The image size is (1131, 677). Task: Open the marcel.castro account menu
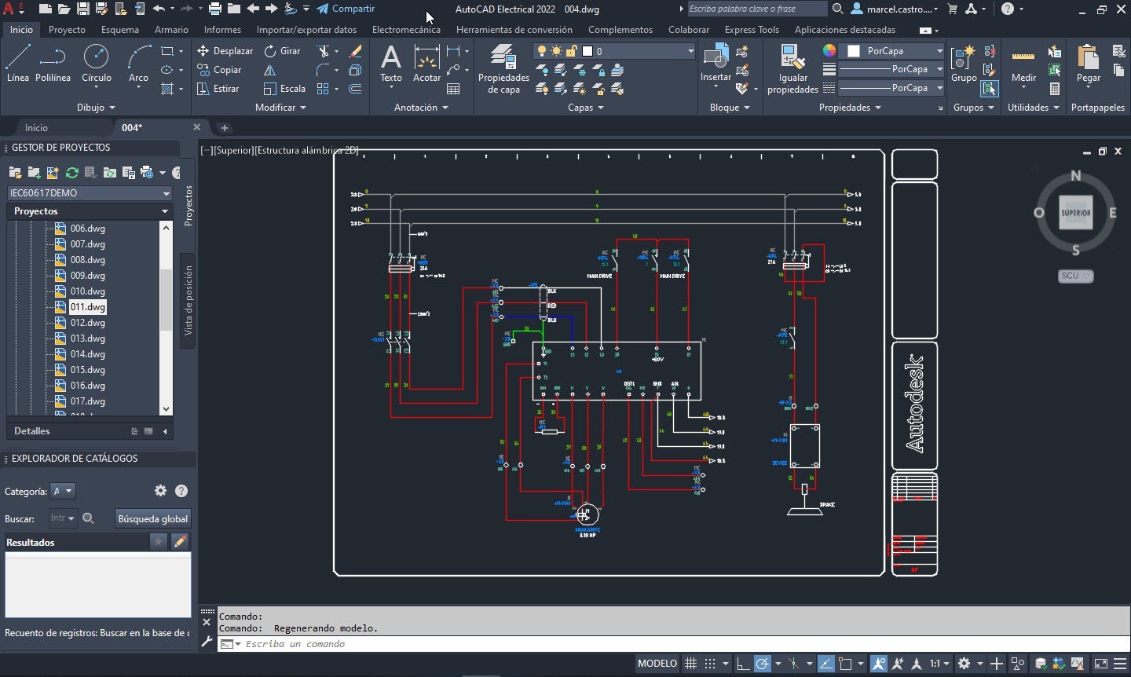pos(895,9)
